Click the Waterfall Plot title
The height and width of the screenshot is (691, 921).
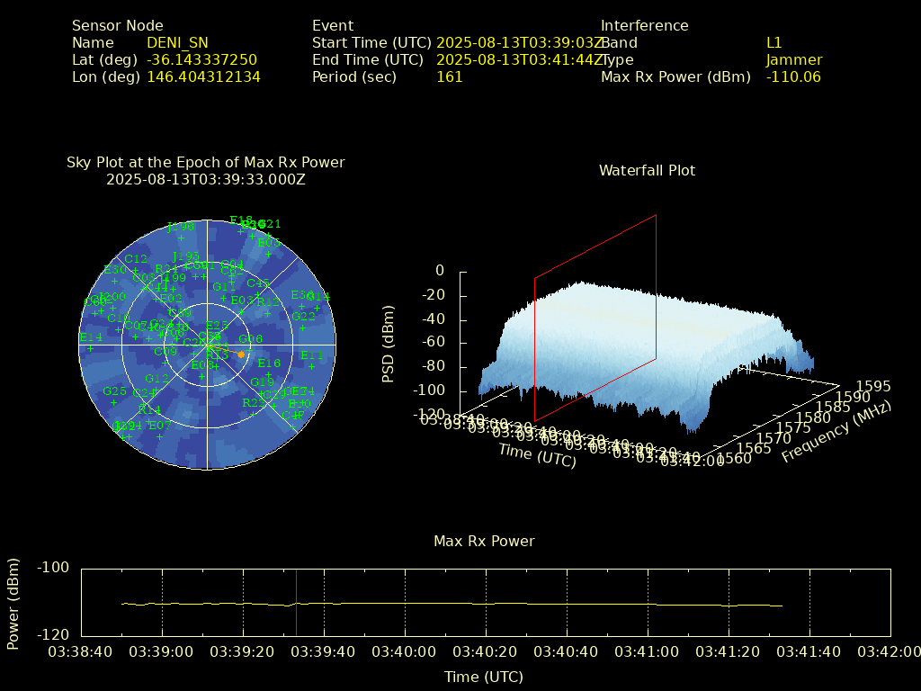click(x=647, y=170)
